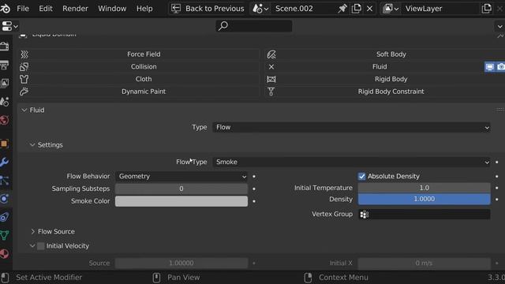Enable Rigid Body Constraint physics
The width and height of the screenshot is (505, 284).
(x=385, y=92)
